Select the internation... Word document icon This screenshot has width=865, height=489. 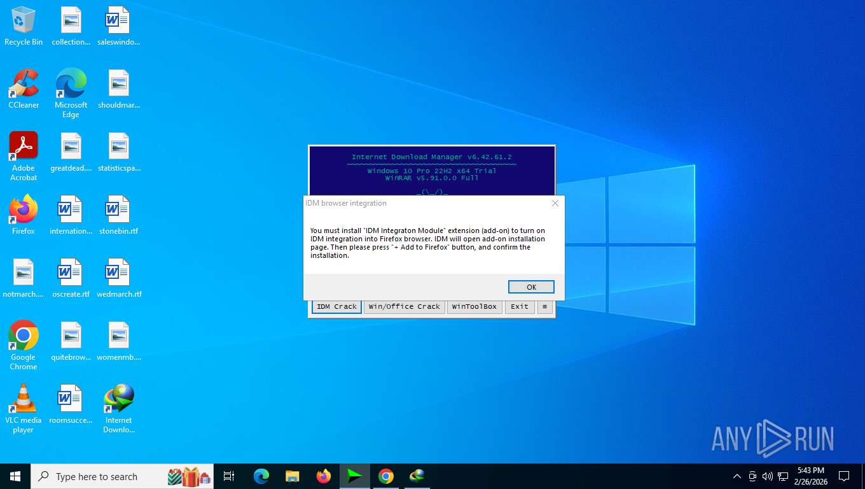[x=71, y=215]
